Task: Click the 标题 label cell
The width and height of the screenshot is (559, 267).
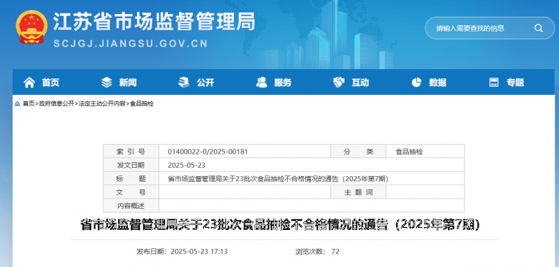Action: coord(131,179)
